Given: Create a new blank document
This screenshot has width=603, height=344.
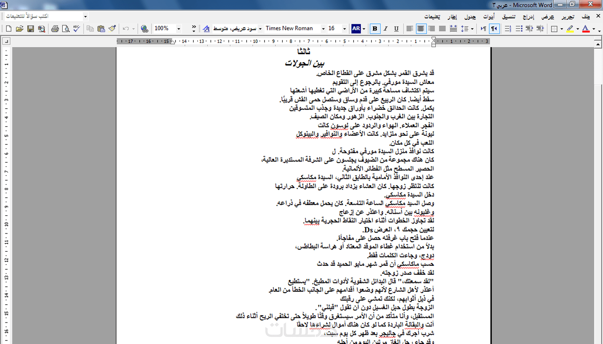Looking at the screenshot, I should 9,29.
